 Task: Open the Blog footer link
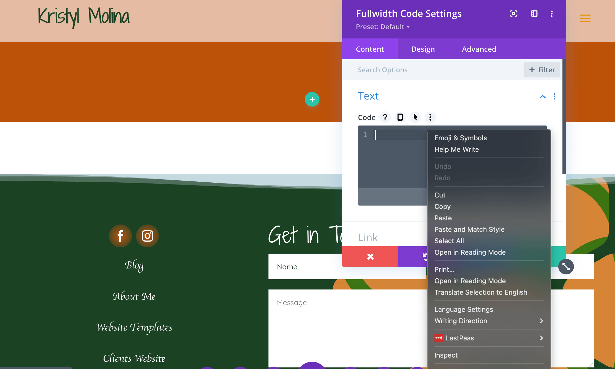[x=134, y=265]
